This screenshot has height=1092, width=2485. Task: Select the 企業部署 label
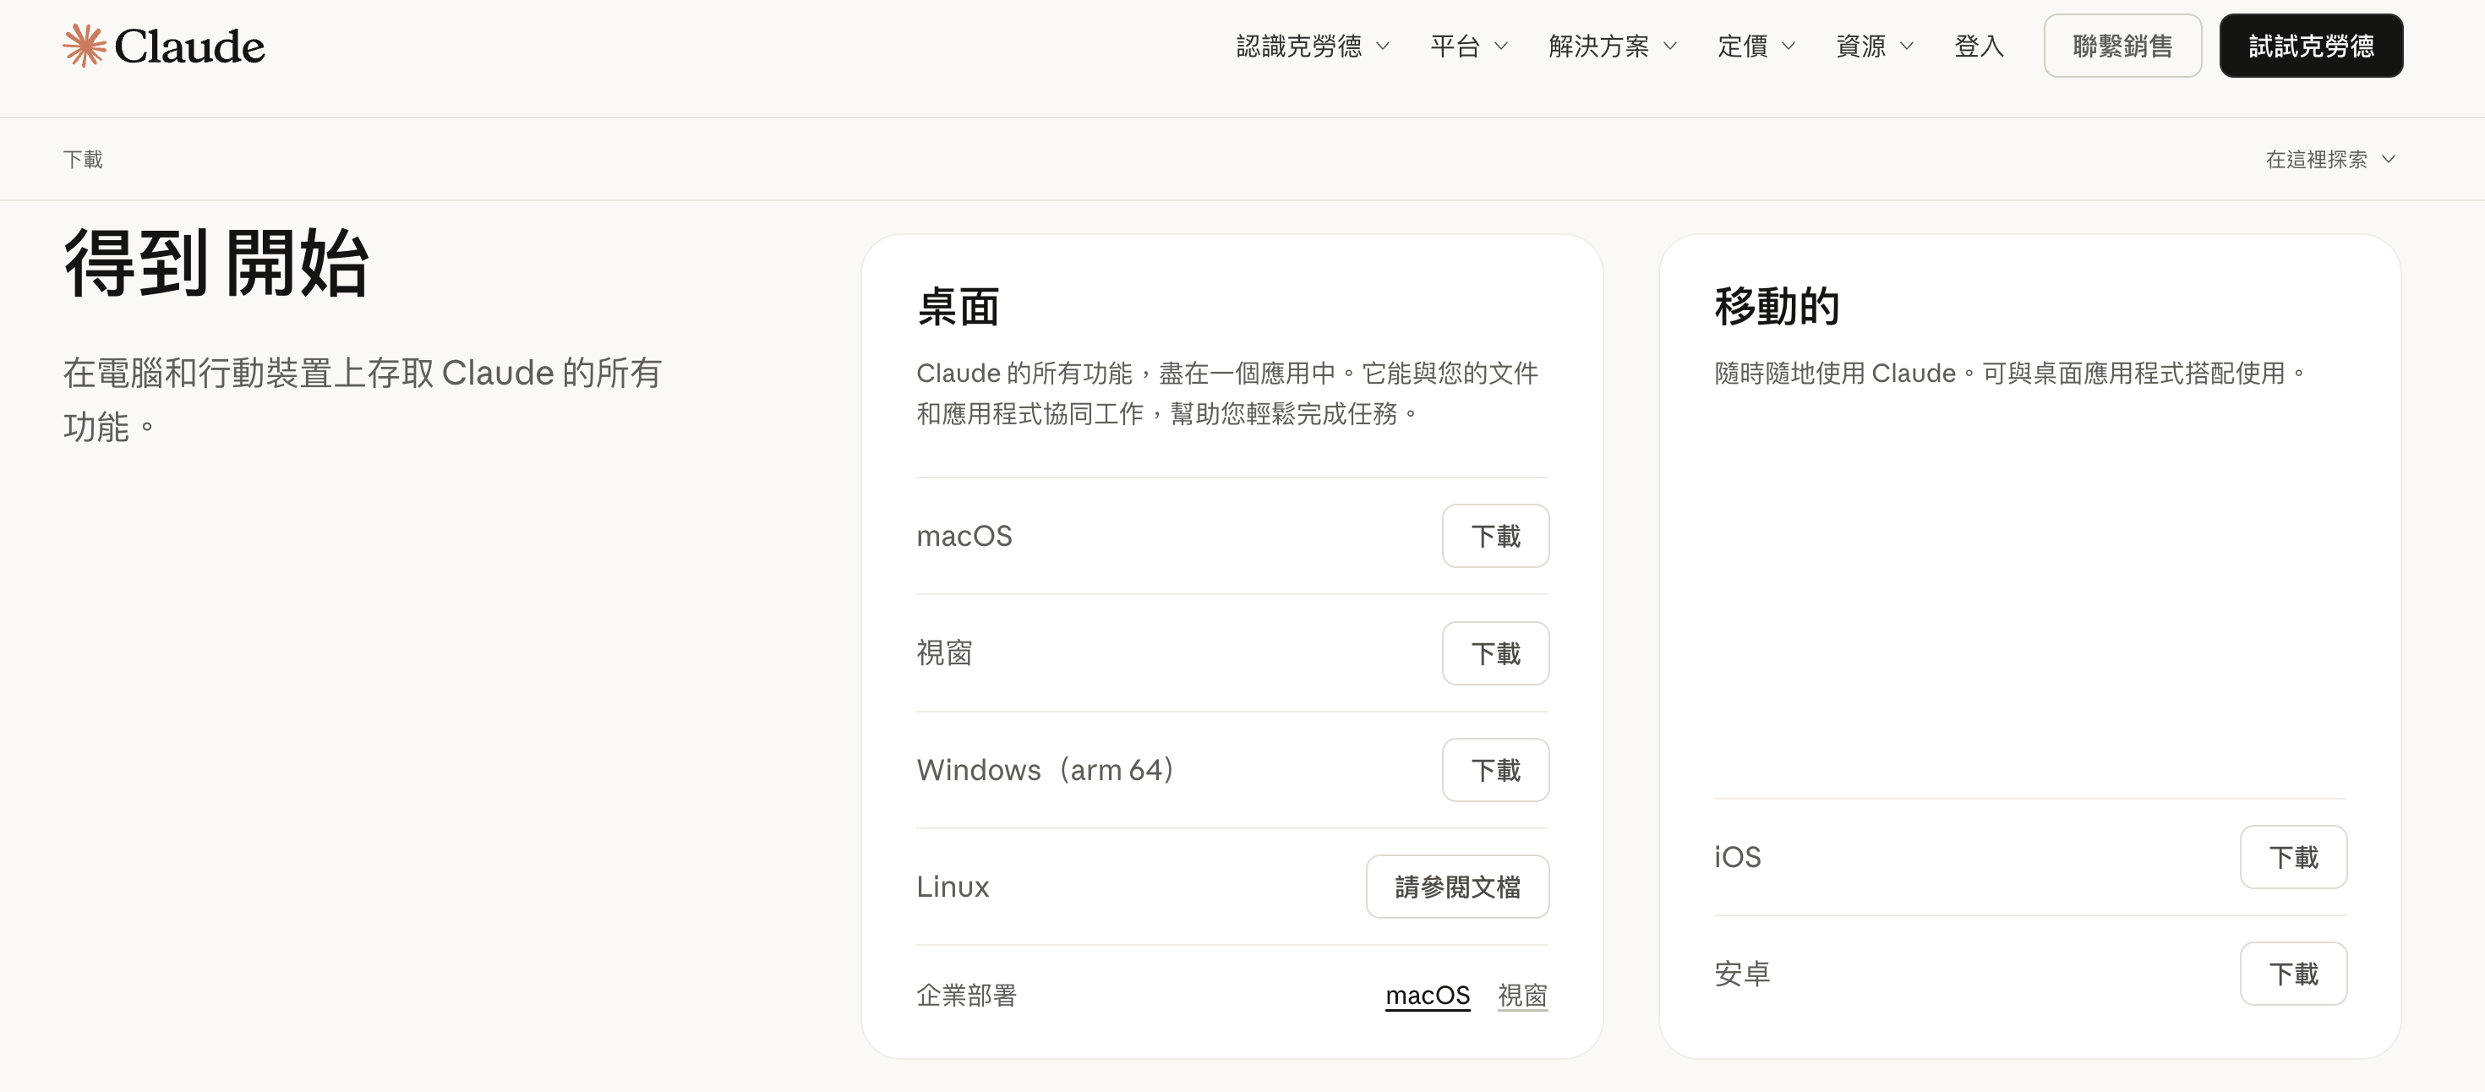[967, 995]
